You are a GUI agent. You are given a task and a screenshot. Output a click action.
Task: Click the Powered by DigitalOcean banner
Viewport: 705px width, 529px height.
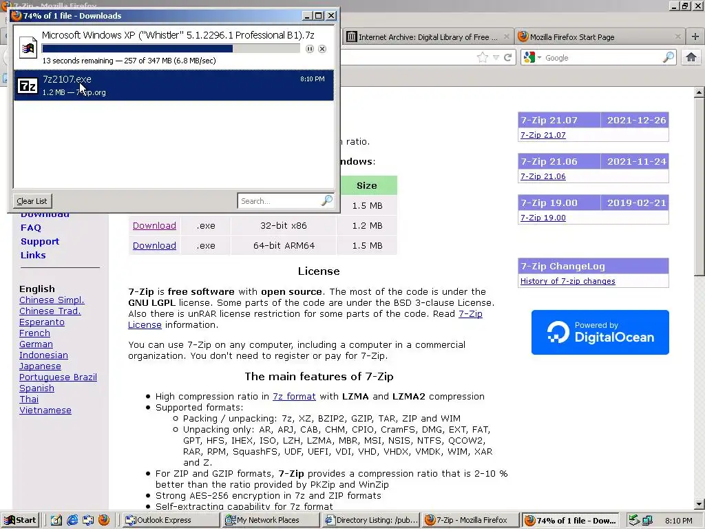click(x=600, y=333)
